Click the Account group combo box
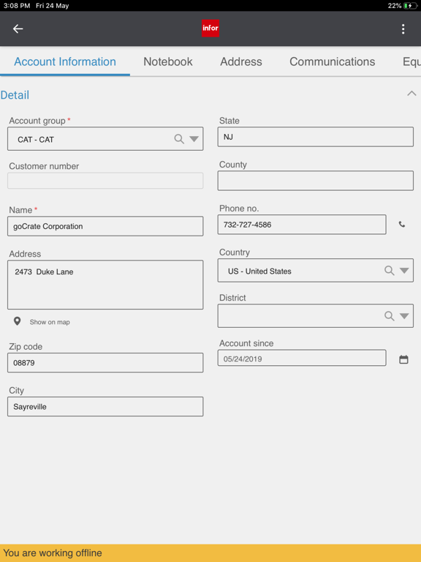 click(105, 139)
